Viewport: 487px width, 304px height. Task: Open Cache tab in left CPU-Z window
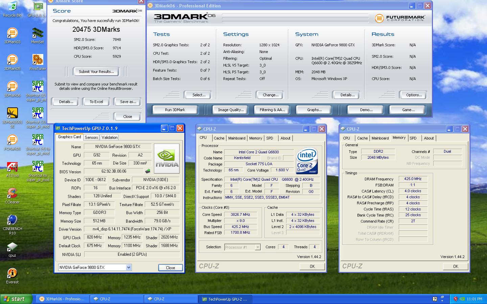click(x=219, y=138)
